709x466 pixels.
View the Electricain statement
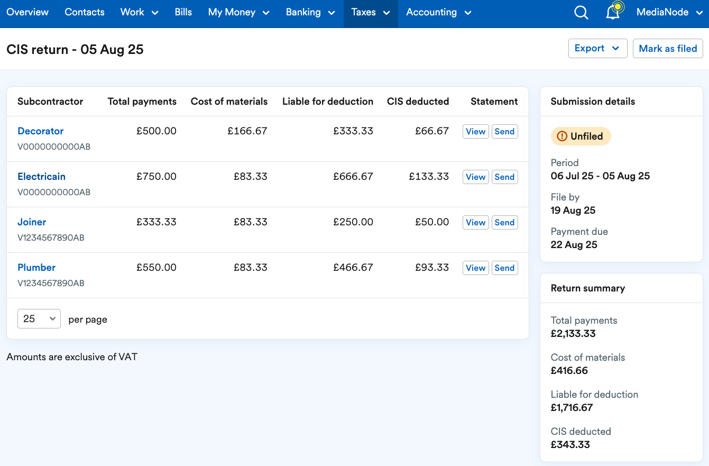pos(475,177)
